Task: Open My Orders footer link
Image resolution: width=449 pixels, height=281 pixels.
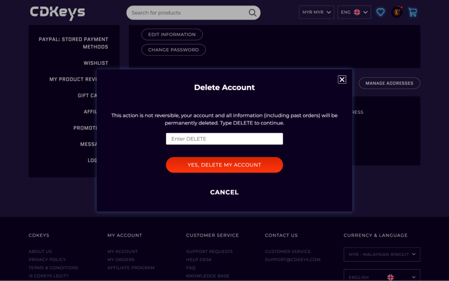Action: (x=121, y=259)
